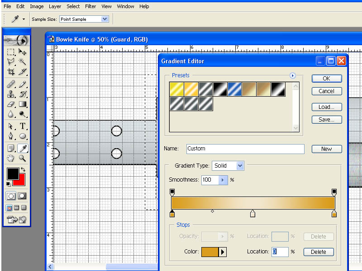Click the swap foreground/background colors arrow
362x271 pixels.
[x=23, y=169]
